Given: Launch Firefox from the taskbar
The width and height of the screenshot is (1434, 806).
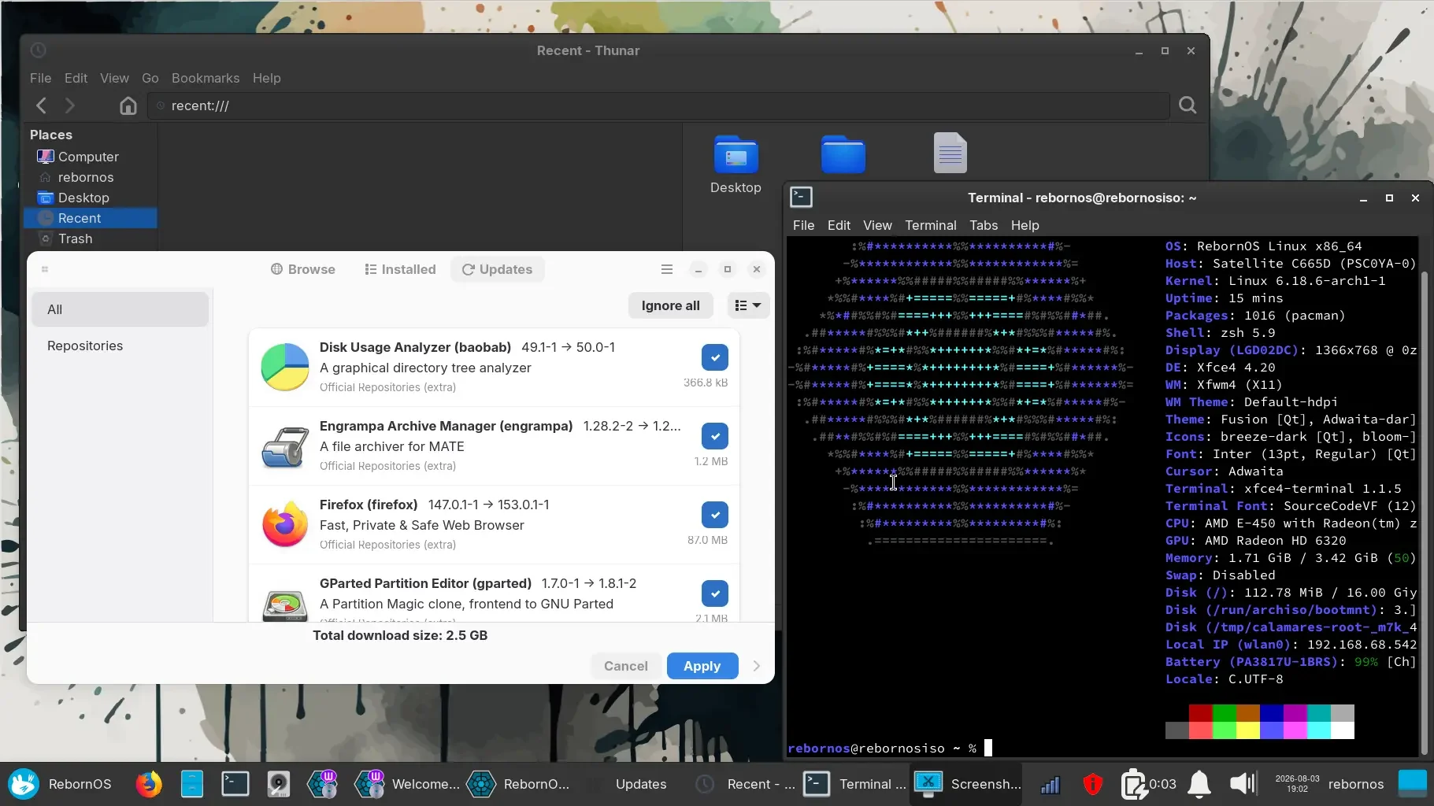Looking at the screenshot, I should pyautogui.click(x=148, y=784).
